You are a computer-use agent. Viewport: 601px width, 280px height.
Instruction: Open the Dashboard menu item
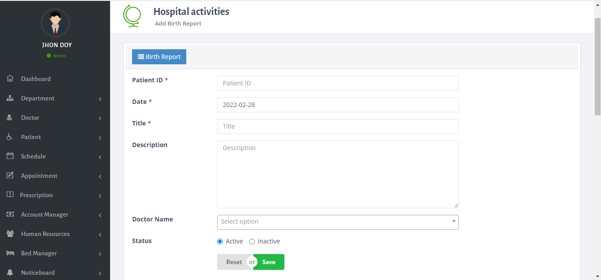35,78
